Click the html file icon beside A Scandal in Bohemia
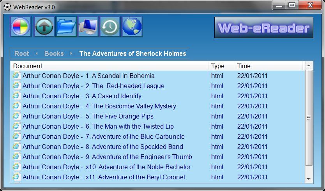This screenshot has height=191, width=325. pos(16,76)
